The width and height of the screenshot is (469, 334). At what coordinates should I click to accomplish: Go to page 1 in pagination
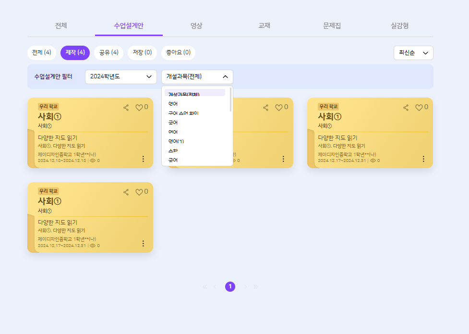230,286
